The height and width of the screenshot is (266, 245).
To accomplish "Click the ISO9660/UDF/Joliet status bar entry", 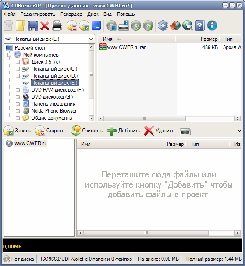I will 86,259.
